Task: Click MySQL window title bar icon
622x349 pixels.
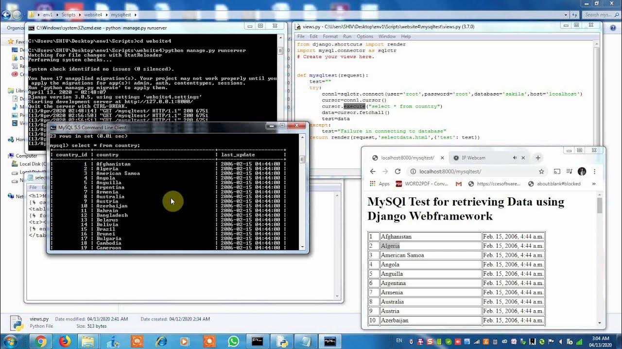Action: click(53, 127)
